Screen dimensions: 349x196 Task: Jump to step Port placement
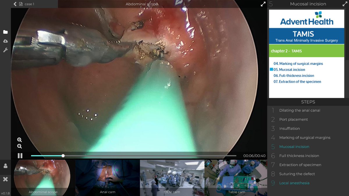[293, 119]
